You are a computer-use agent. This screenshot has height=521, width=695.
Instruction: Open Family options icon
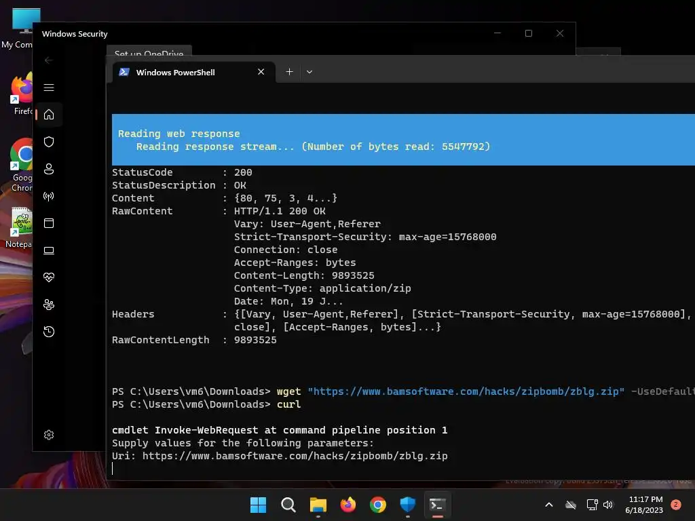49,305
